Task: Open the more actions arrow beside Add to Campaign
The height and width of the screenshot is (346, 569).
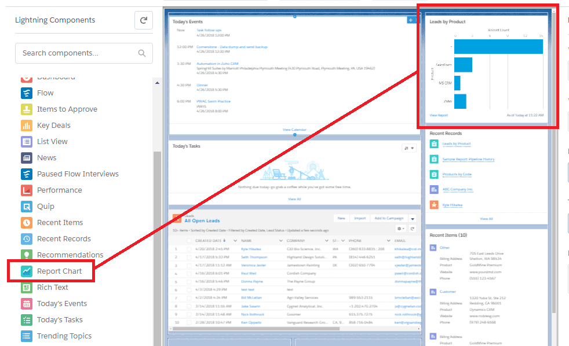Action: pyautogui.click(x=413, y=219)
